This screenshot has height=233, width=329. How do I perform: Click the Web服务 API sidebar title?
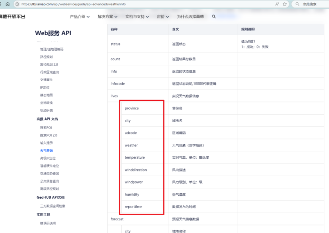pyautogui.click(x=53, y=33)
